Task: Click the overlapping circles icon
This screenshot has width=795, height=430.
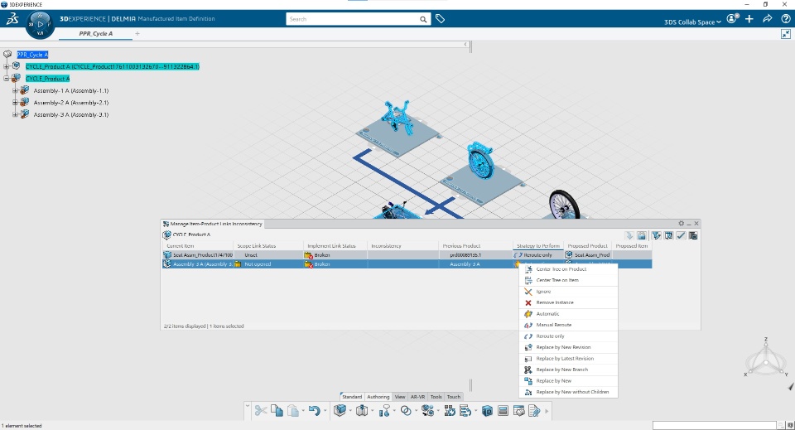Action: [x=406, y=410]
